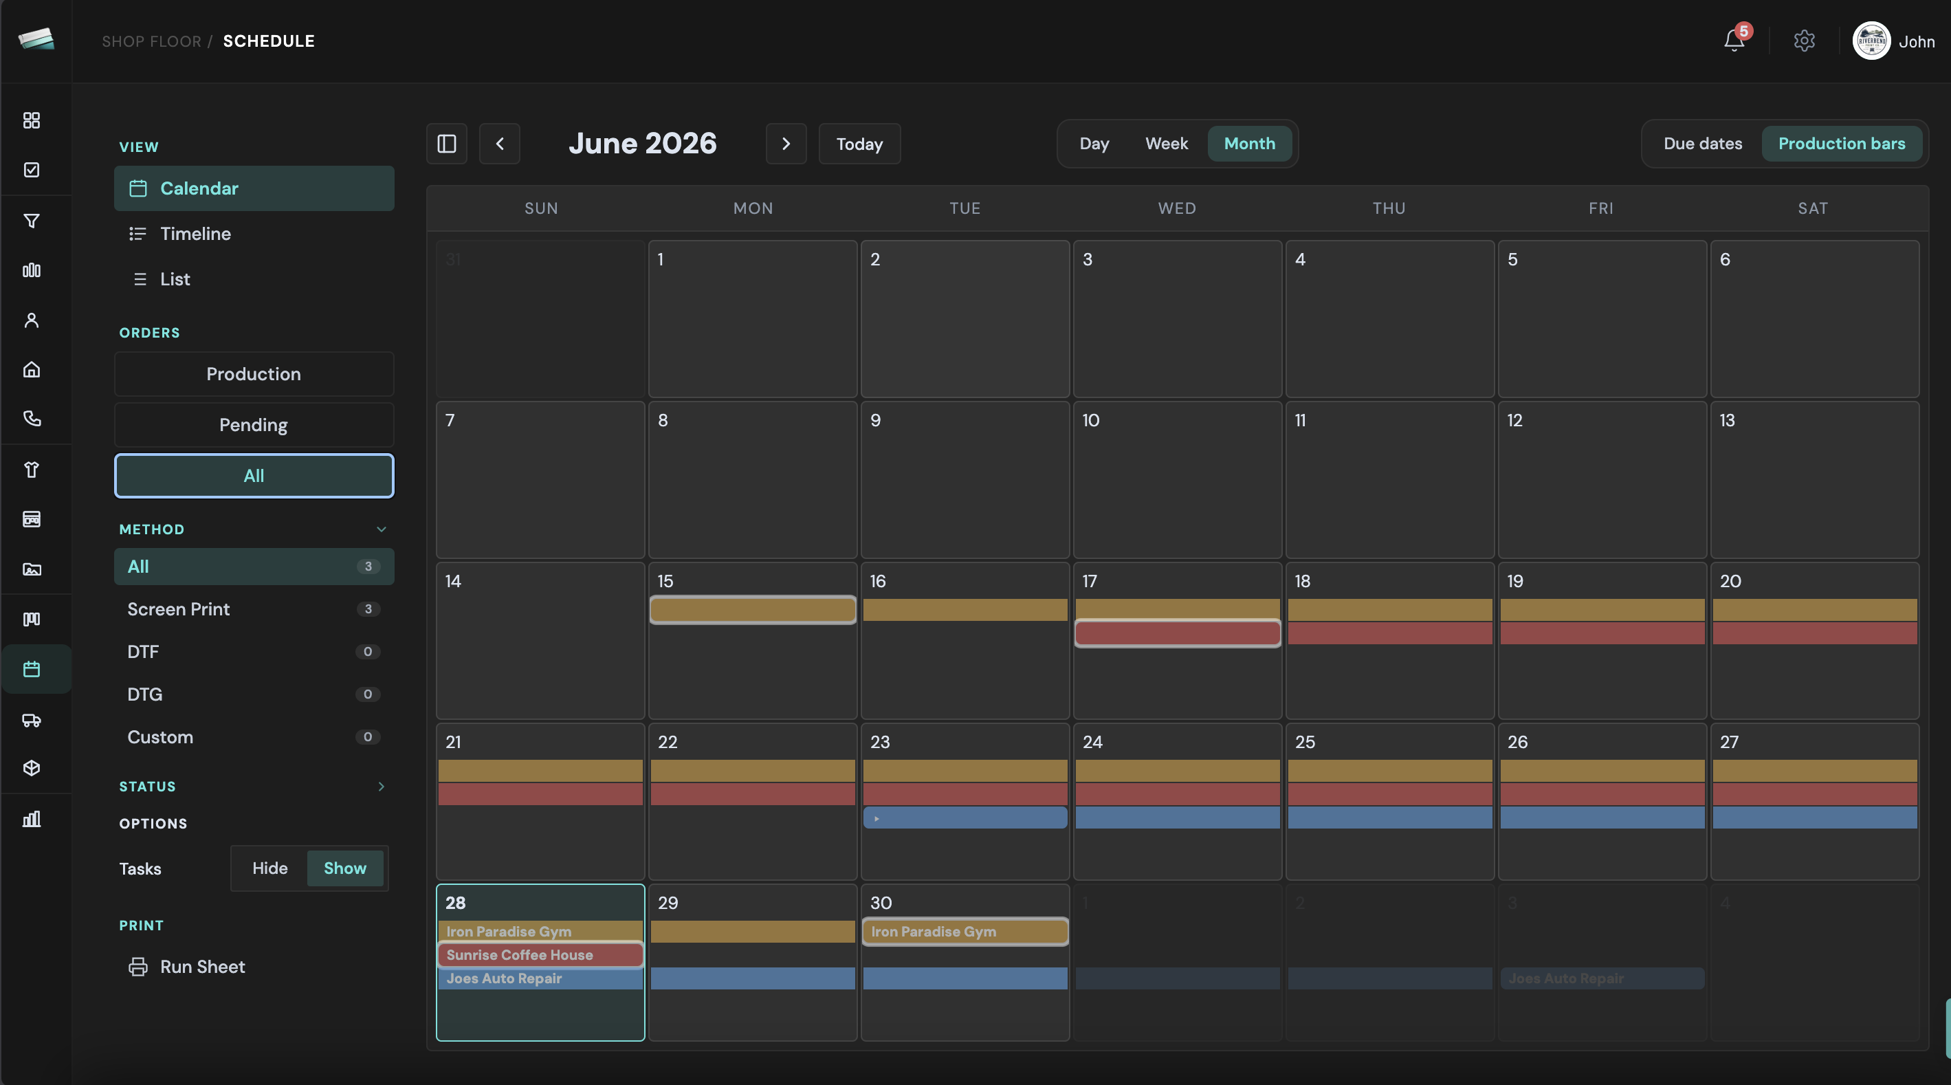Screen dimensions: 1951x1085
Task: Jump to Today
Action: pos(859,144)
